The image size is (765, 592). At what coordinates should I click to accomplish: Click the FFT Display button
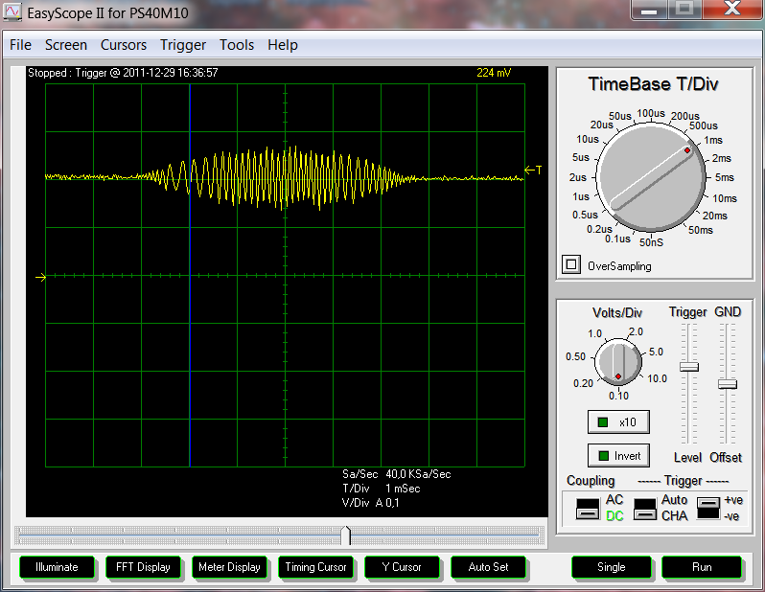tap(143, 567)
